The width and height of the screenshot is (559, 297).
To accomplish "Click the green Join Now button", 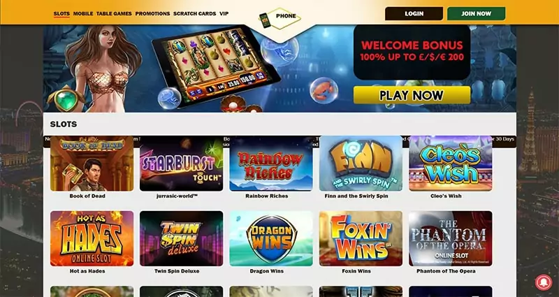I will 477,13.
